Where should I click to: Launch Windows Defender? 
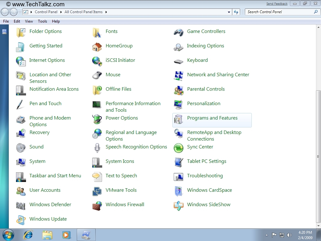tap(50, 205)
